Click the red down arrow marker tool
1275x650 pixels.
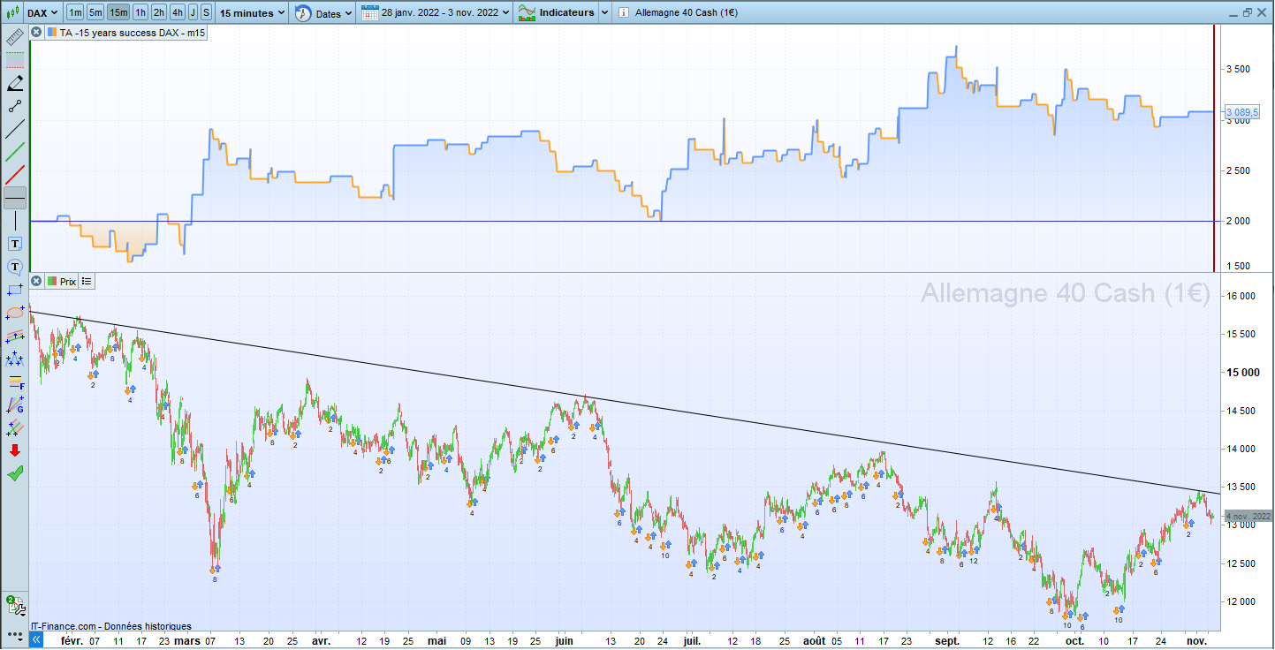(15, 450)
